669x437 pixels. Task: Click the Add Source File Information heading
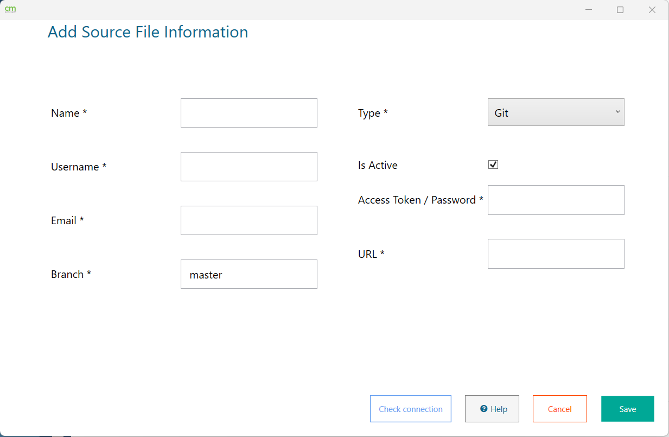point(148,32)
